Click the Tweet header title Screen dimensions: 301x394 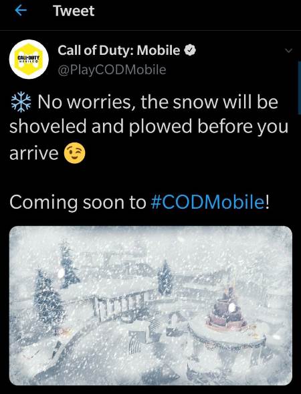click(x=74, y=11)
